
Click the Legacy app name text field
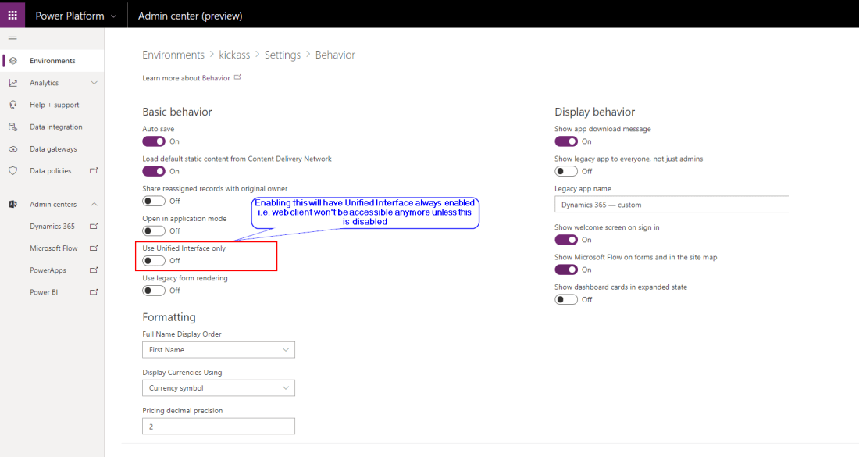[672, 205]
